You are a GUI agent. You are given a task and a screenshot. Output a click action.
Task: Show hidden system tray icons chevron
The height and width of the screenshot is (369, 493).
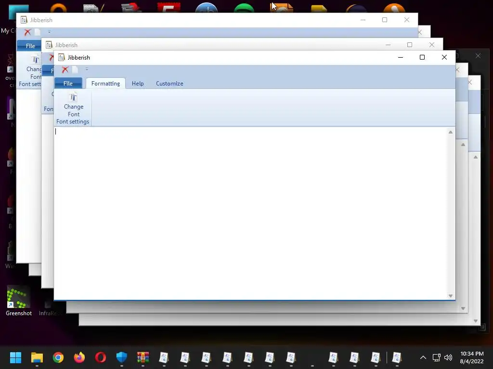click(x=423, y=357)
